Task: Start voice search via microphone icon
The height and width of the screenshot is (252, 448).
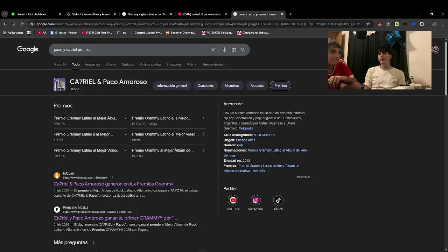Action: click(x=224, y=50)
